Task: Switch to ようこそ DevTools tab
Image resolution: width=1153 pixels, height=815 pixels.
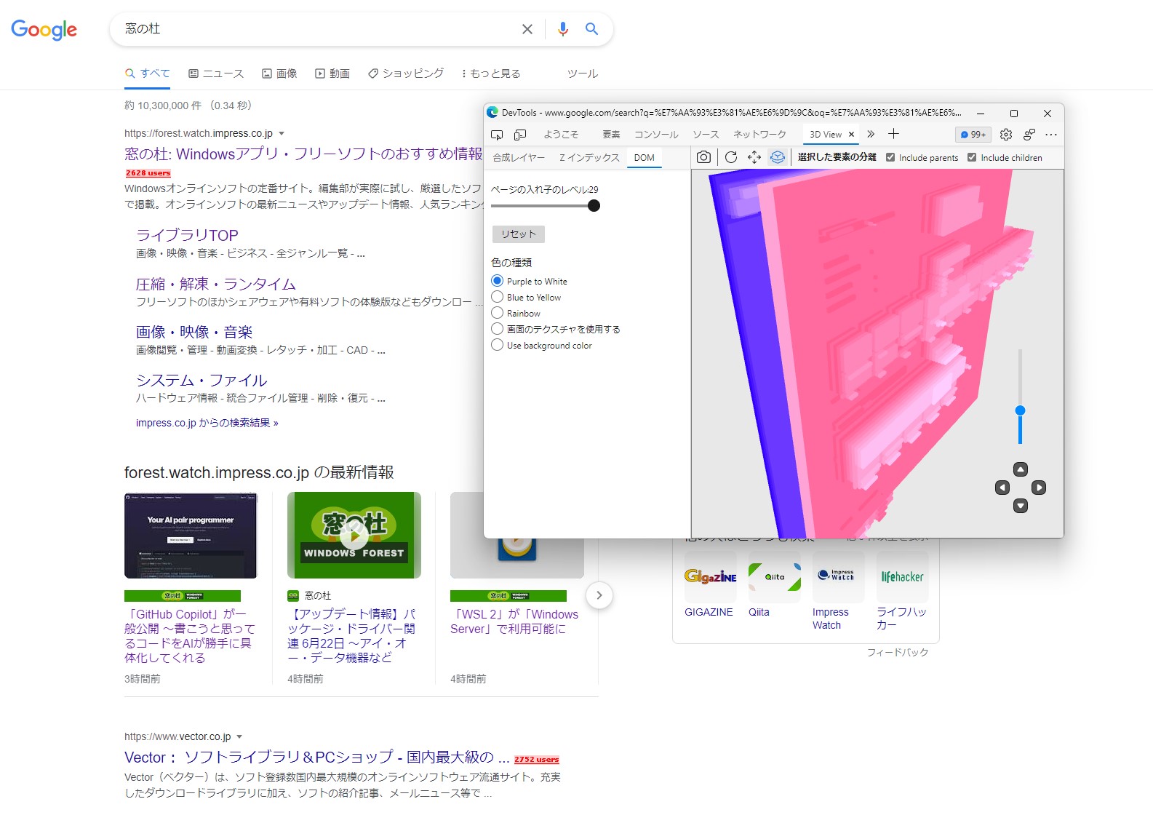Action: click(562, 135)
